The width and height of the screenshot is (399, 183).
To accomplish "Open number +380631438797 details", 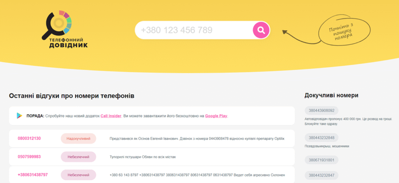I will pos(33,175).
